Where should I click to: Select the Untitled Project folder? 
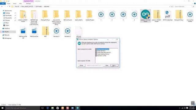[x=90, y=15]
